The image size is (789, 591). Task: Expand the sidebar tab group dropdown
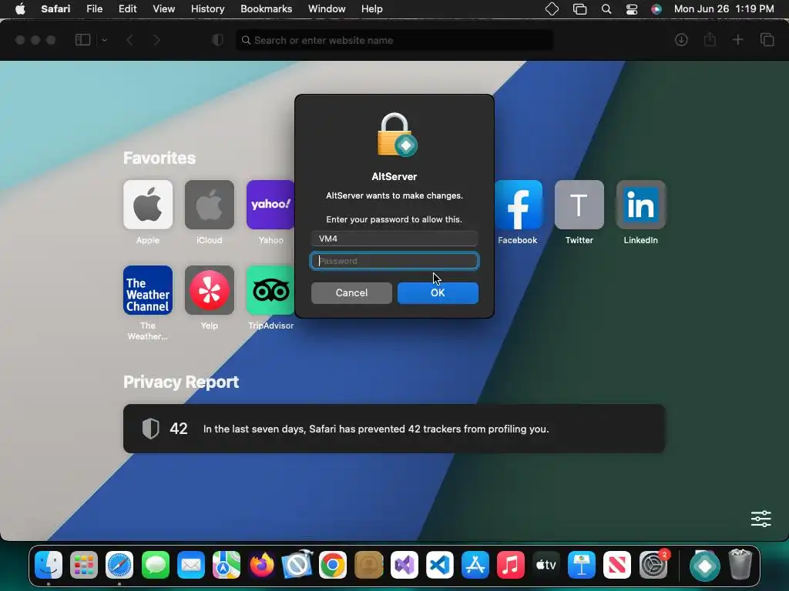pyautogui.click(x=104, y=40)
